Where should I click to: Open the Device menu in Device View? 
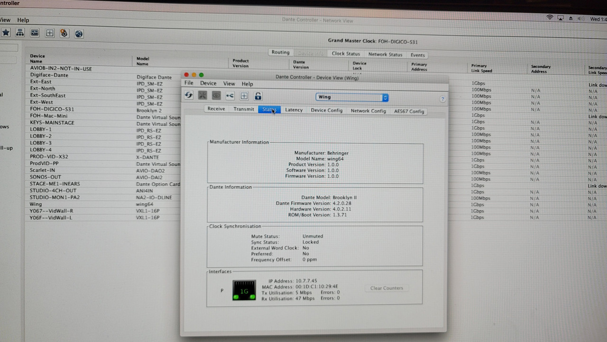pyautogui.click(x=208, y=83)
